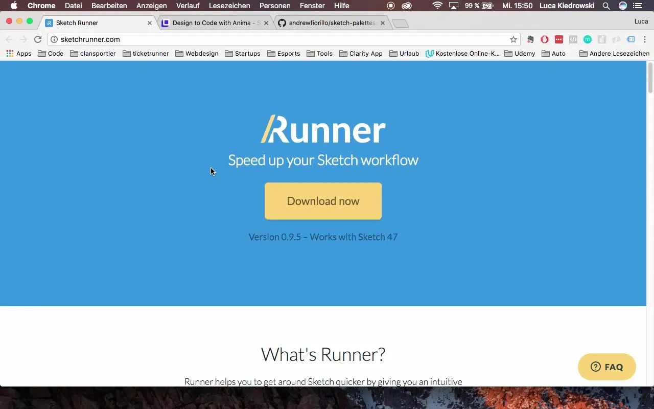Click Luca Kiedrowski user menu
The image size is (654, 409).
(x=567, y=6)
